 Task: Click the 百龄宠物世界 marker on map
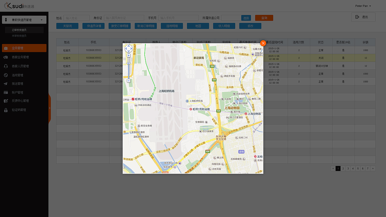234,94
